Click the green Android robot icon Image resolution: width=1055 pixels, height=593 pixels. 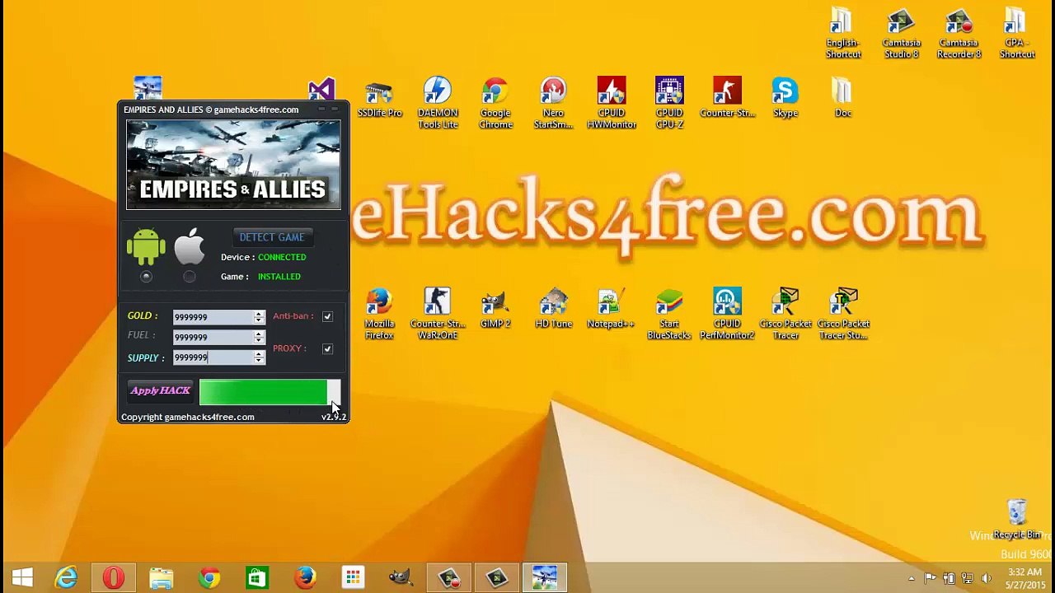[x=146, y=247]
